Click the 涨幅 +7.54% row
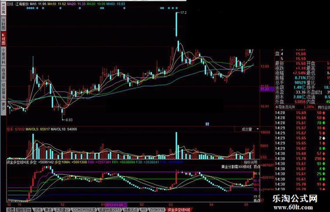 click(291, 73)
